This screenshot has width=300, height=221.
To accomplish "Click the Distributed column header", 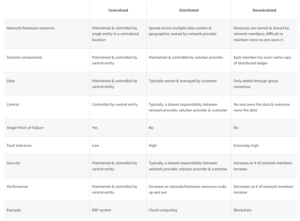I will [189, 10].
